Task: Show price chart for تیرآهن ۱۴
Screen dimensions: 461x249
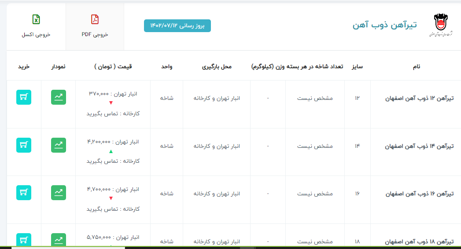Action: coord(58,145)
